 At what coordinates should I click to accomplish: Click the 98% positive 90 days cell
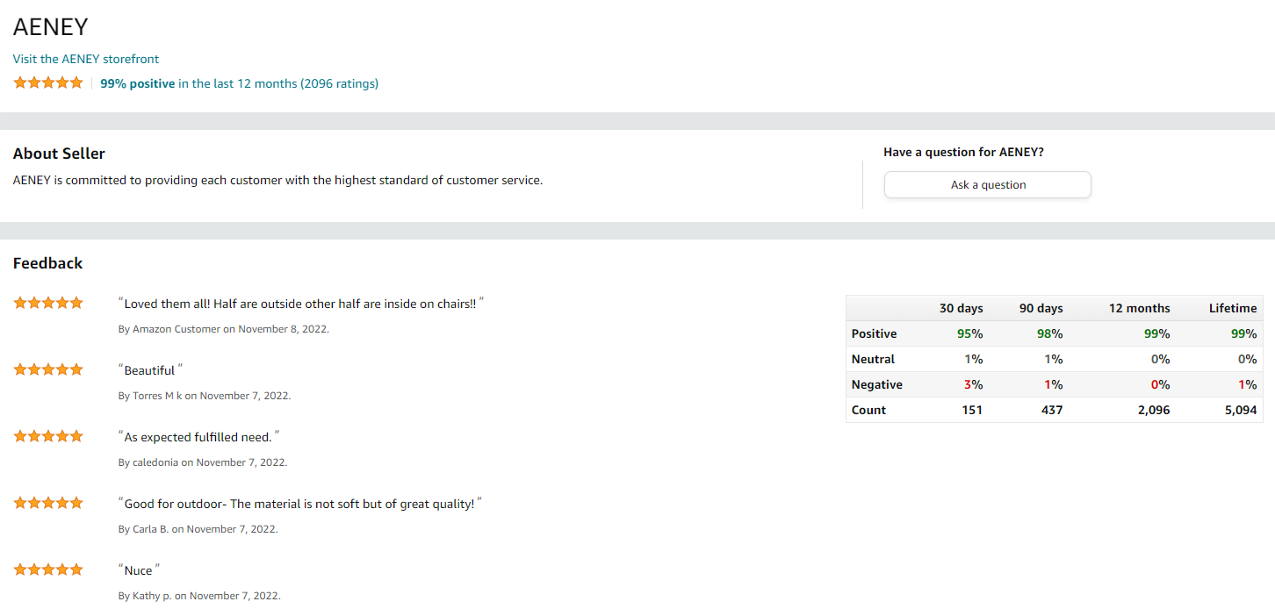pos(1050,333)
